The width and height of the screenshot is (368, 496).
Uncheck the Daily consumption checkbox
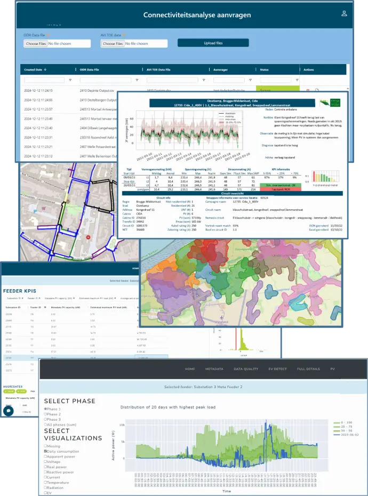(46, 451)
